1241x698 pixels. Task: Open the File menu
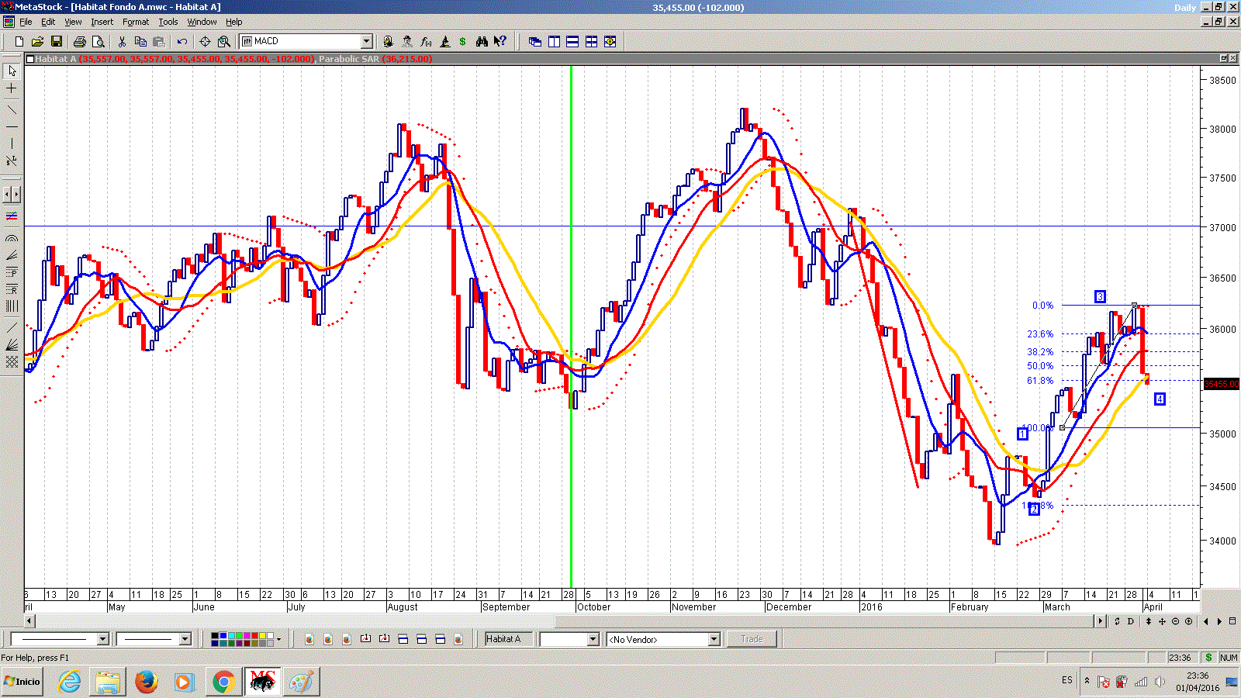coord(26,22)
